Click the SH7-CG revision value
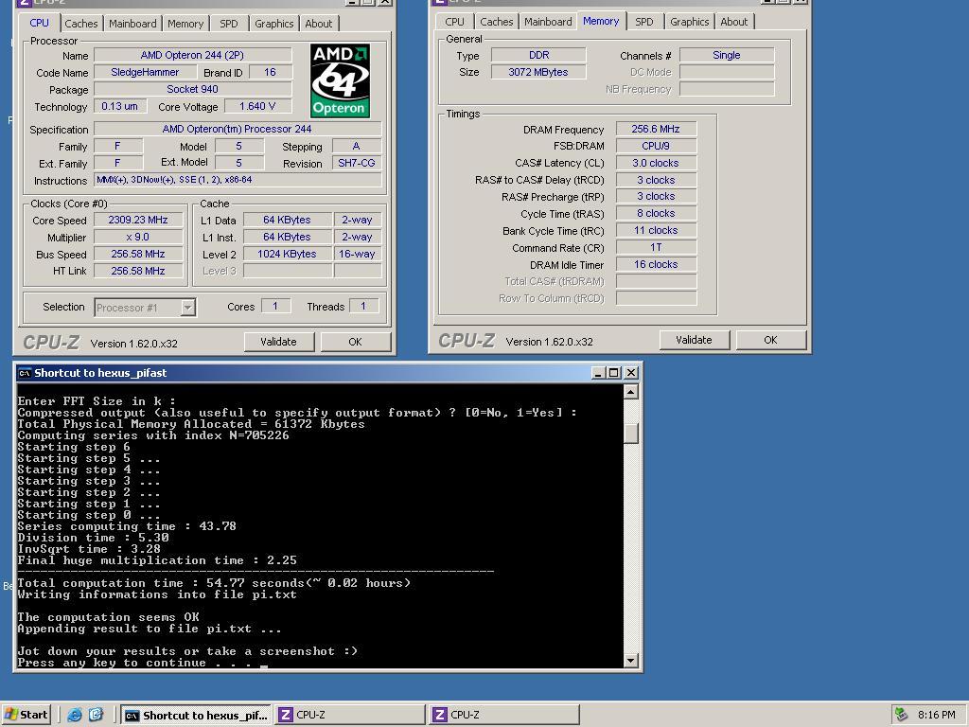Viewport: 969px width, 727px height. point(357,163)
